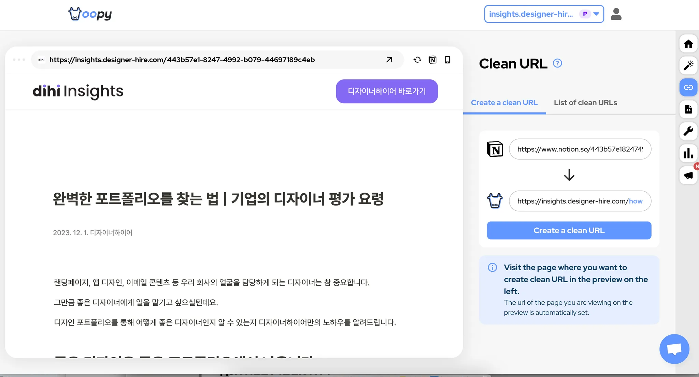Switch to List of clean URLs tab

[x=585, y=103]
